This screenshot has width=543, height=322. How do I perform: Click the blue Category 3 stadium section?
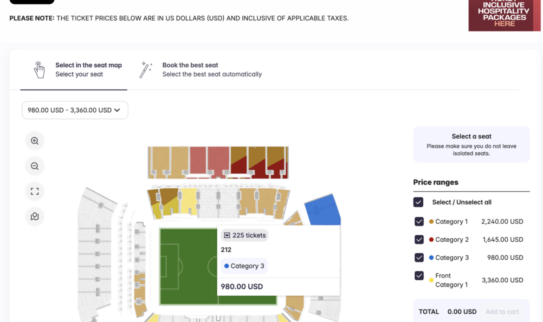tap(323, 210)
